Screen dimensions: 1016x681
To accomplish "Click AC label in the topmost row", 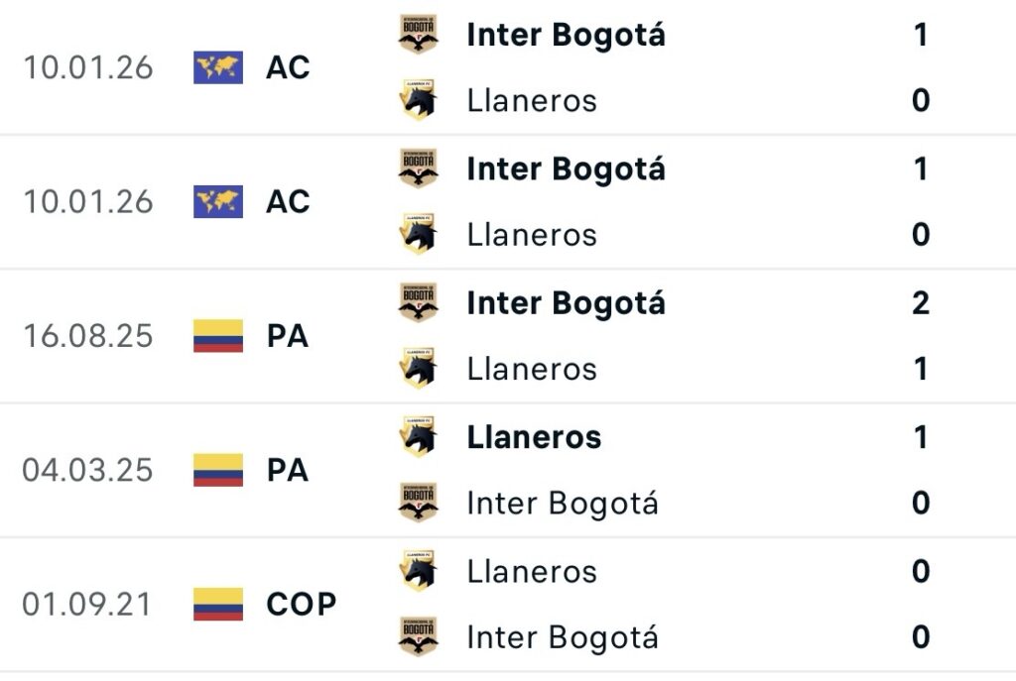I will [288, 67].
